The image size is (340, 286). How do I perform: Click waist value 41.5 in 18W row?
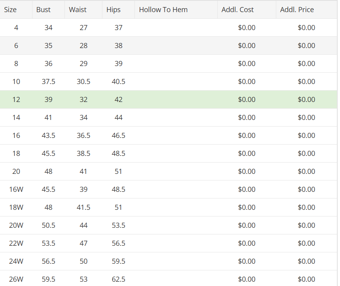click(x=83, y=207)
